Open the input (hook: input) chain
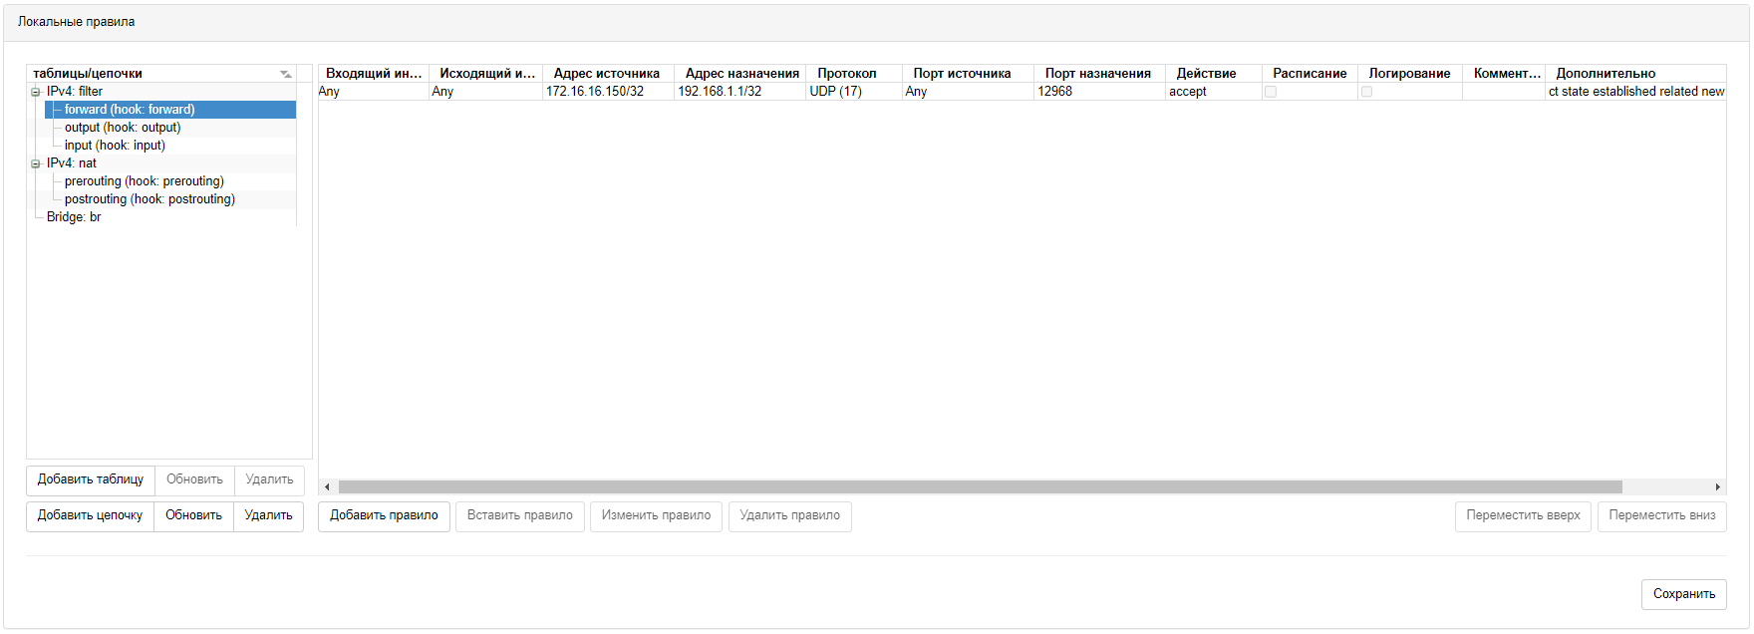This screenshot has width=1754, height=634. pyautogui.click(x=115, y=146)
